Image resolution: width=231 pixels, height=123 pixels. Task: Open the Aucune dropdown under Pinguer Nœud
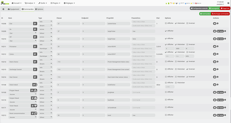coord(23,94)
